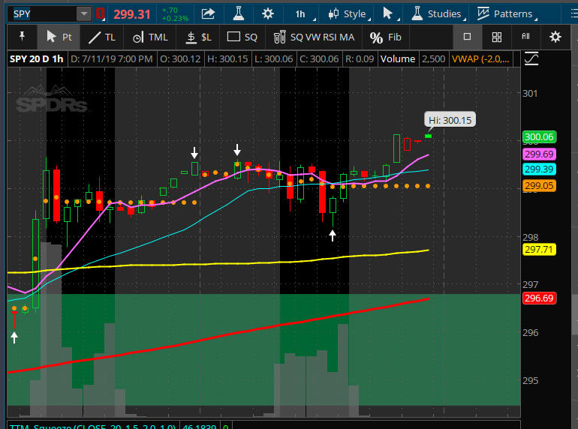Open the 1h timeframe dropdown
The image size is (578, 429).
305,13
